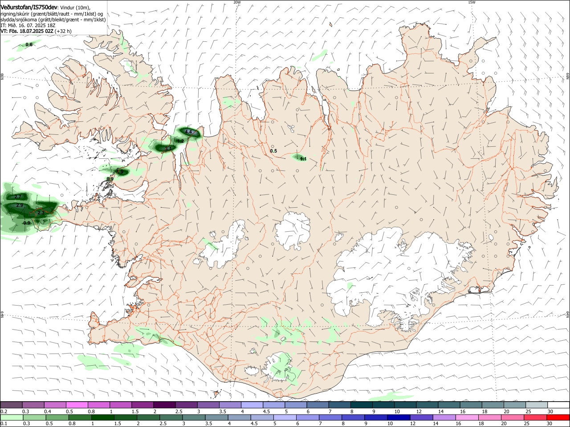Click the IT: Mið. 16. 07. 2025 18Z line
The height and width of the screenshot is (427, 570).
tap(28, 25)
